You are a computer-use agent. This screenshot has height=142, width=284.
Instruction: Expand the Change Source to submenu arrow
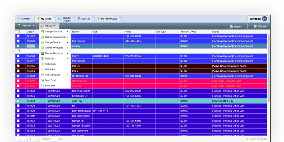click(x=67, y=53)
